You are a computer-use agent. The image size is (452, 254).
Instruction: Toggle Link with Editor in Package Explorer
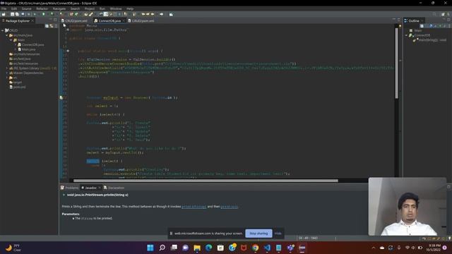coord(52,26)
